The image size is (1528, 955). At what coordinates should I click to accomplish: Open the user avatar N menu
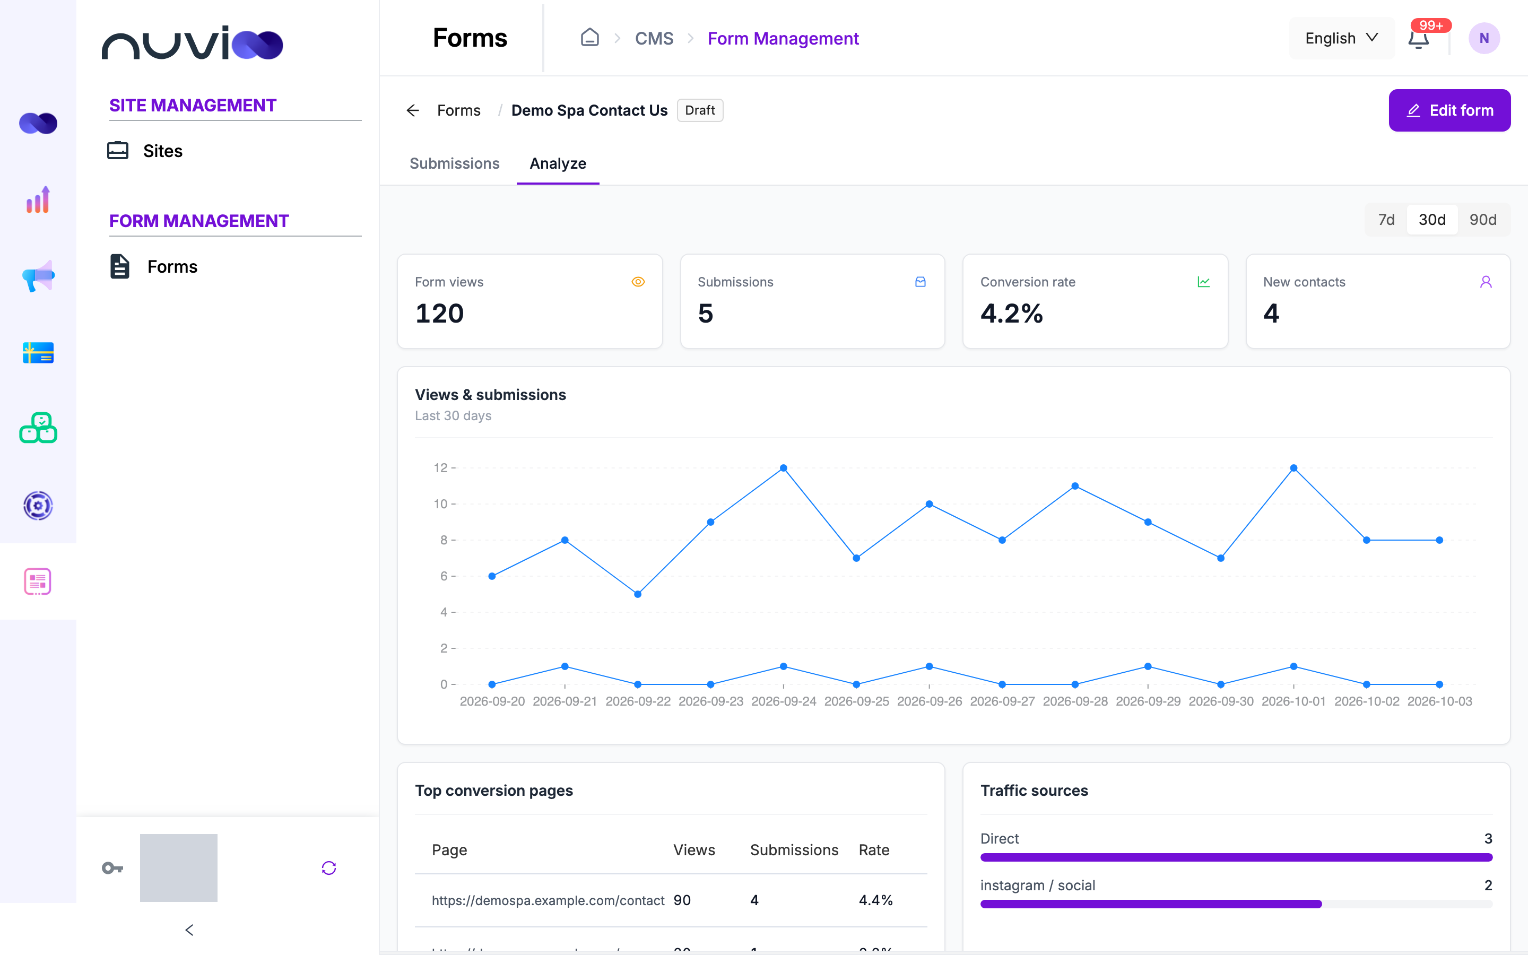pos(1484,39)
